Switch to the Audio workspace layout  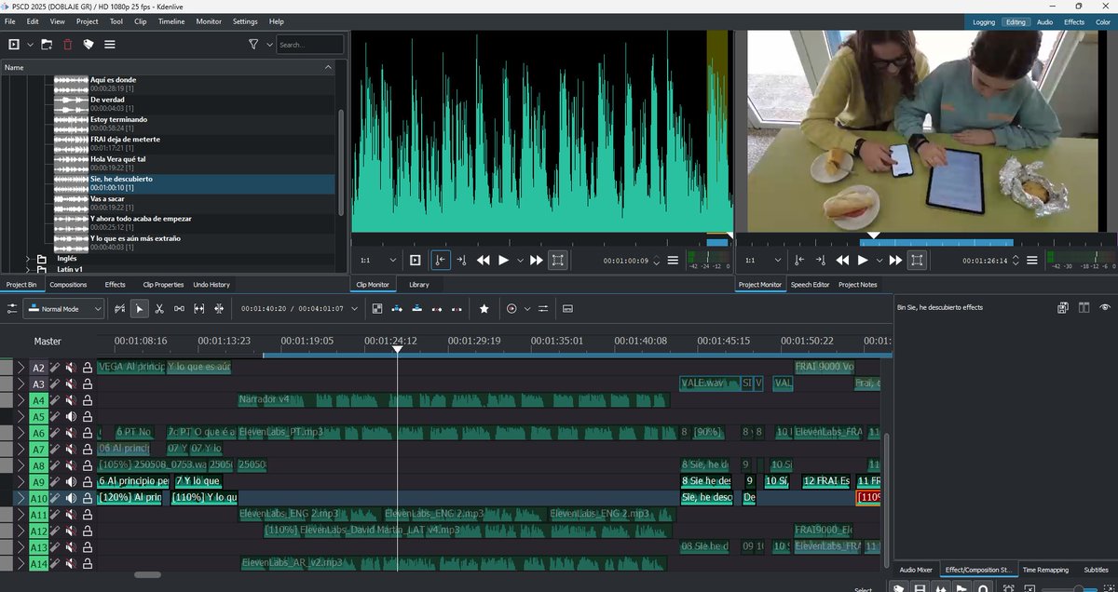coord(1044,21)
